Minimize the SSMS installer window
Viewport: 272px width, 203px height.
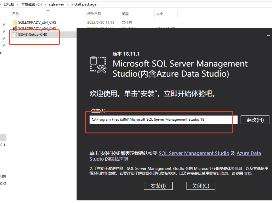(x=268, y=36)
